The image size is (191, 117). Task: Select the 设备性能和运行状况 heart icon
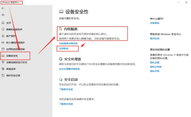click(3, 62)
